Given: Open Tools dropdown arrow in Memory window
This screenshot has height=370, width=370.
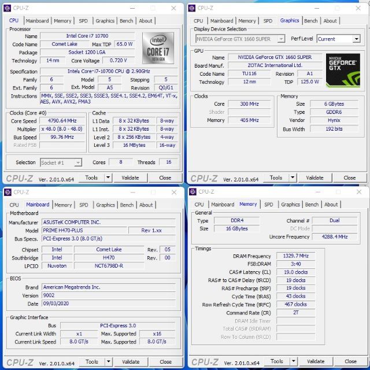Looking at the screenshot, I should tap(294, 361).
